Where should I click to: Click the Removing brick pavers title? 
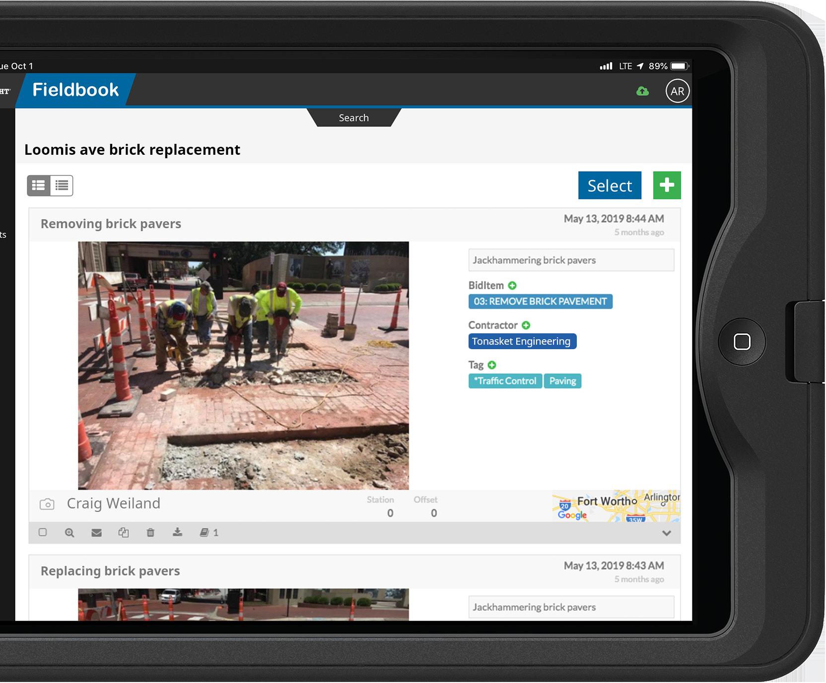pos(111,224)
